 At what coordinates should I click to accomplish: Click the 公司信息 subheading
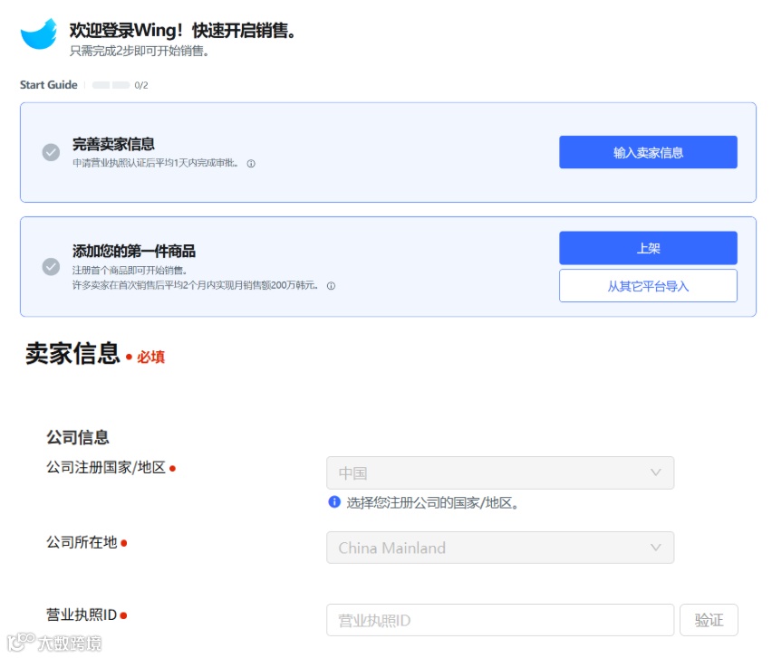[78, 436]
